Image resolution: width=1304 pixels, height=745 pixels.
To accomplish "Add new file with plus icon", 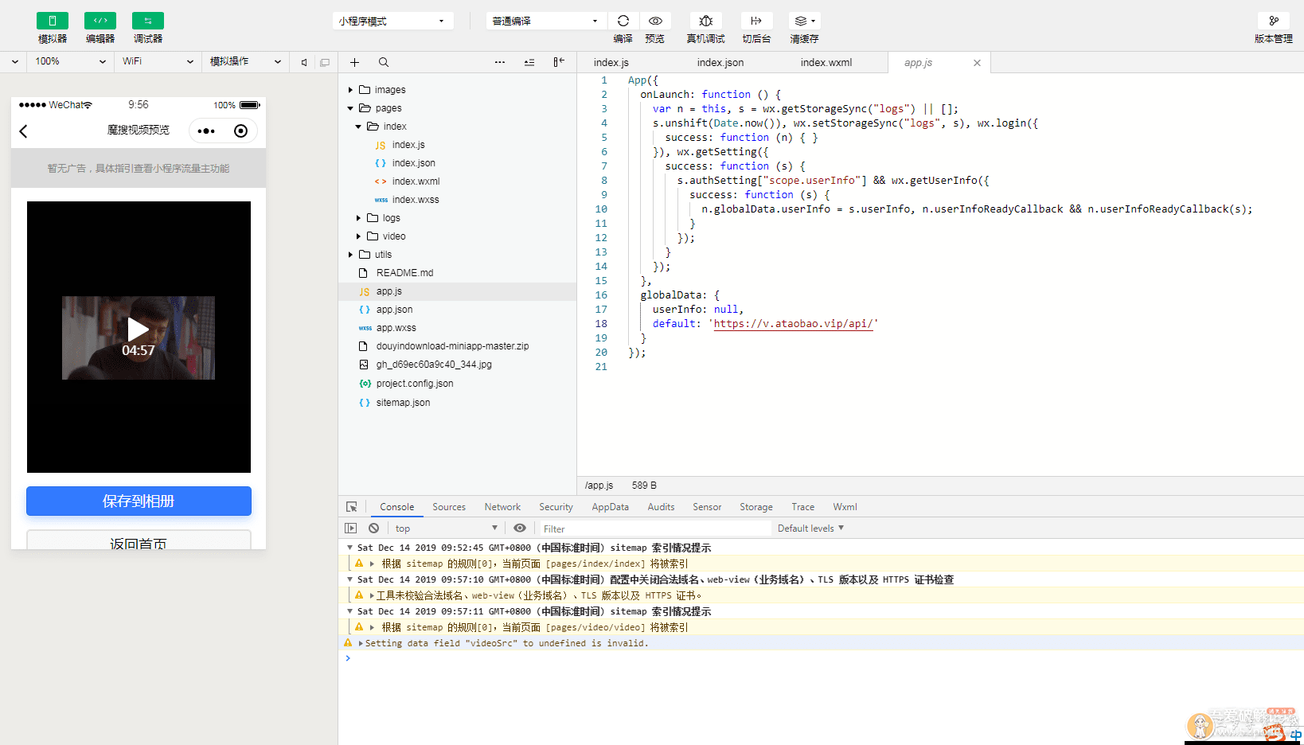I will pyautogui.click(x=355, y=62).
